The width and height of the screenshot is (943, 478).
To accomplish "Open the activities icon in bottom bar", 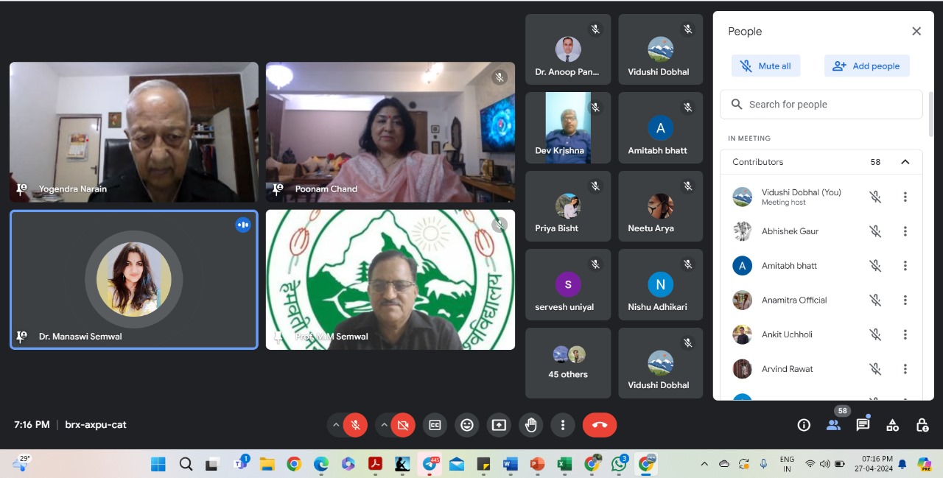I will (892, 425).
